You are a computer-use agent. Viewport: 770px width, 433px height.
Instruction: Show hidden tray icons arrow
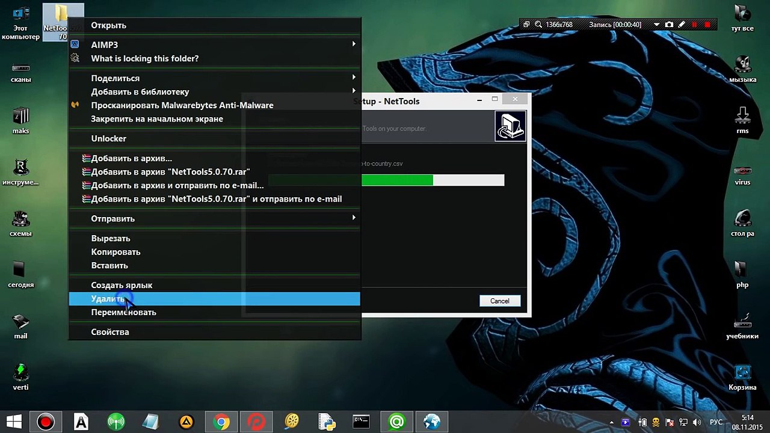(612, 423)
